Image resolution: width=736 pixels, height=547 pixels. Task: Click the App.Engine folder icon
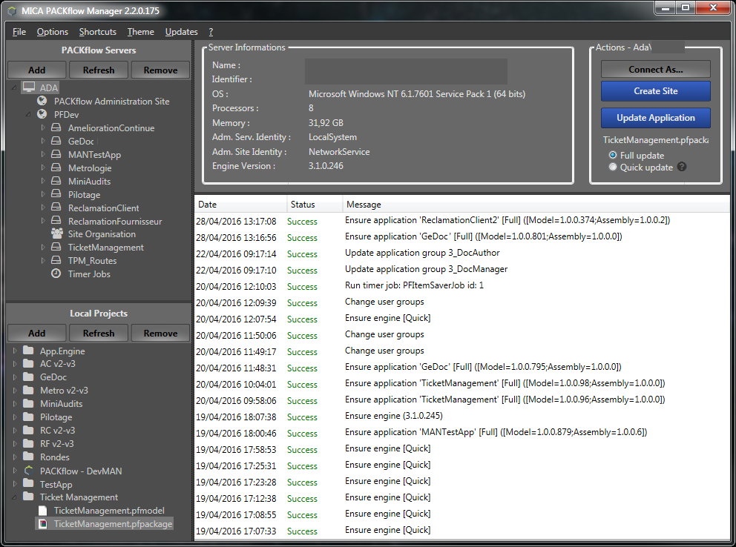click(x=28, y=350)
